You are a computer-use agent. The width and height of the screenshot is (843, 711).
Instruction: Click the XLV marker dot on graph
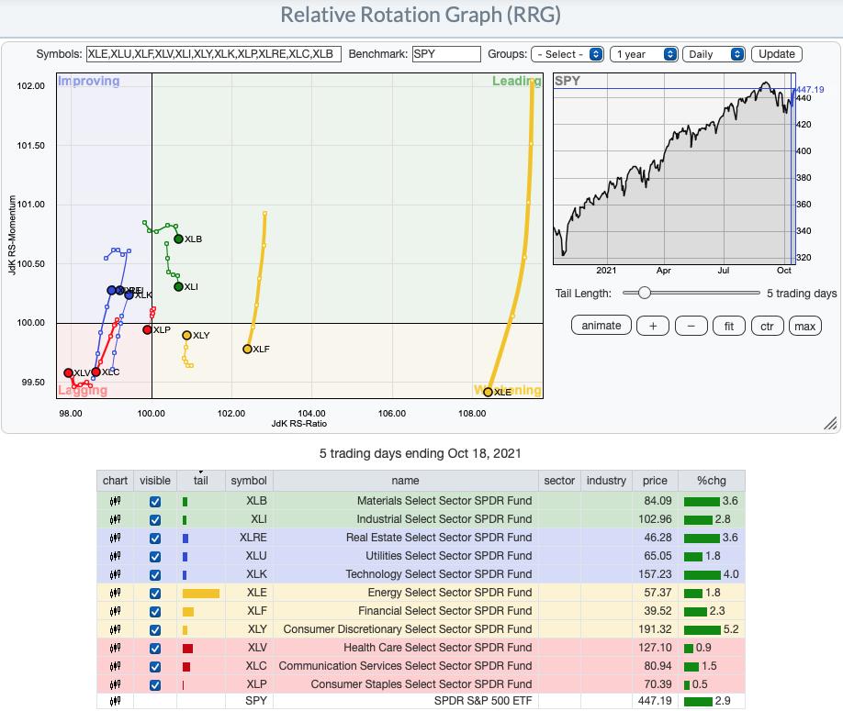[x=68, y=372]
